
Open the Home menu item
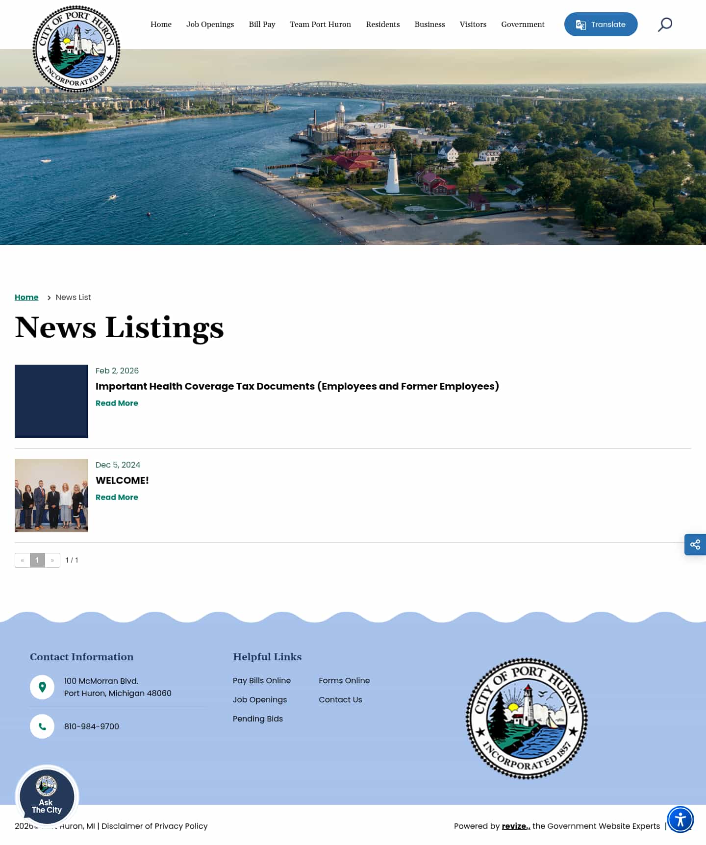(161, 25)
